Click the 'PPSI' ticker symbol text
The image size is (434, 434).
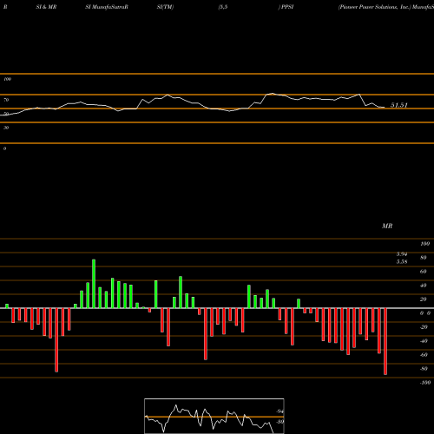(287, 7)
